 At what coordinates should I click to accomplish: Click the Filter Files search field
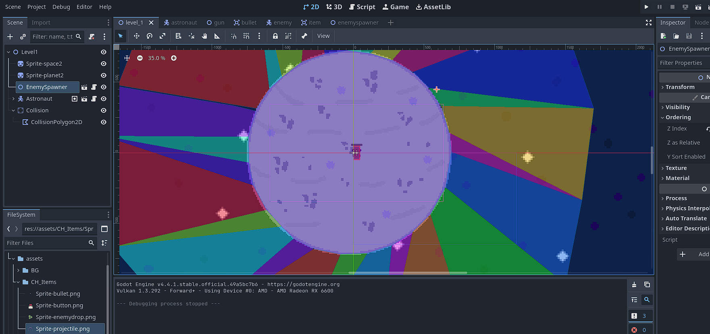pos(46,243)
